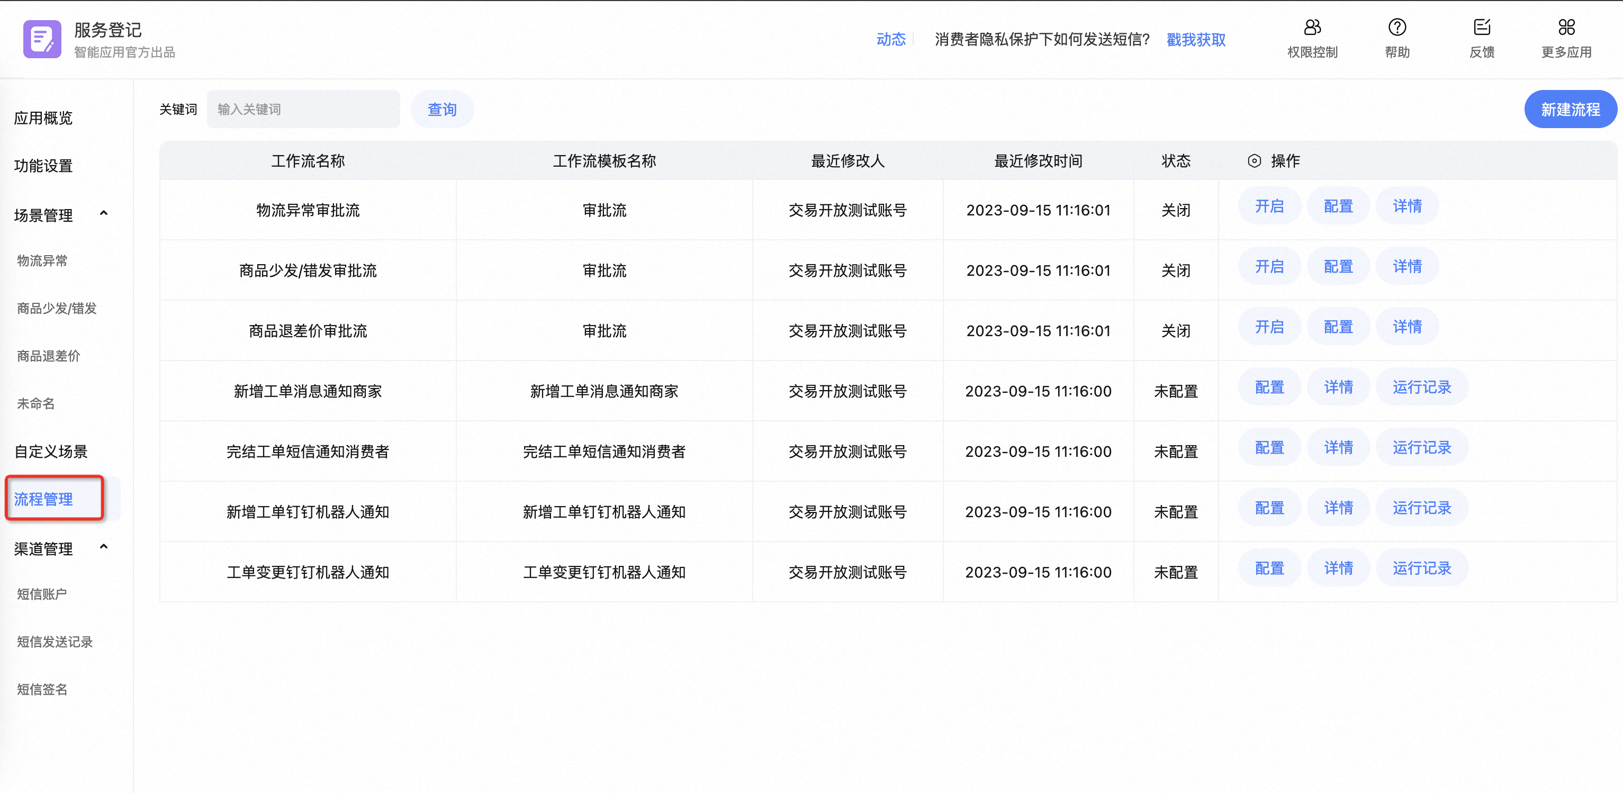Open the 戳我获取 link
Screen dimensions: 1623x793
(x=1195, y=40)
